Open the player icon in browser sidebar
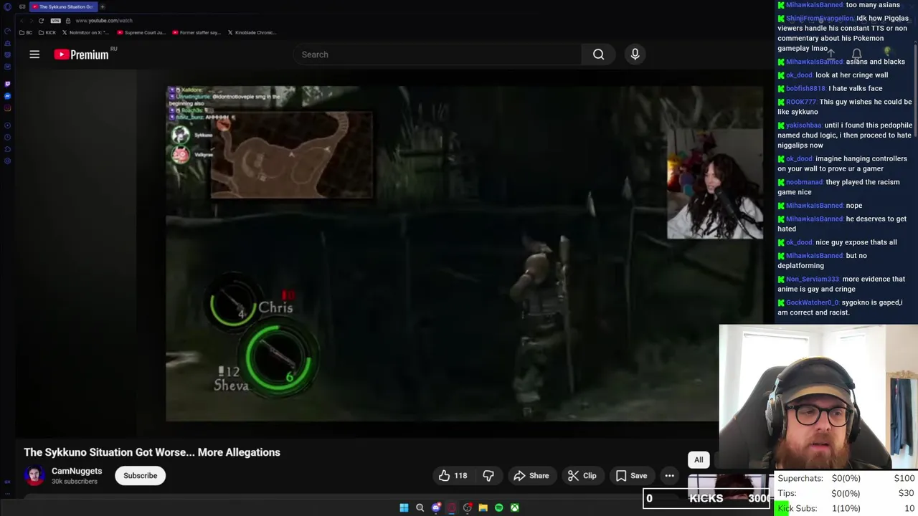918x516 pixels. (7, 125)
